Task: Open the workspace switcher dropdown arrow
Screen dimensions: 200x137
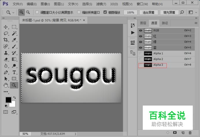Action: coord(196,12)
